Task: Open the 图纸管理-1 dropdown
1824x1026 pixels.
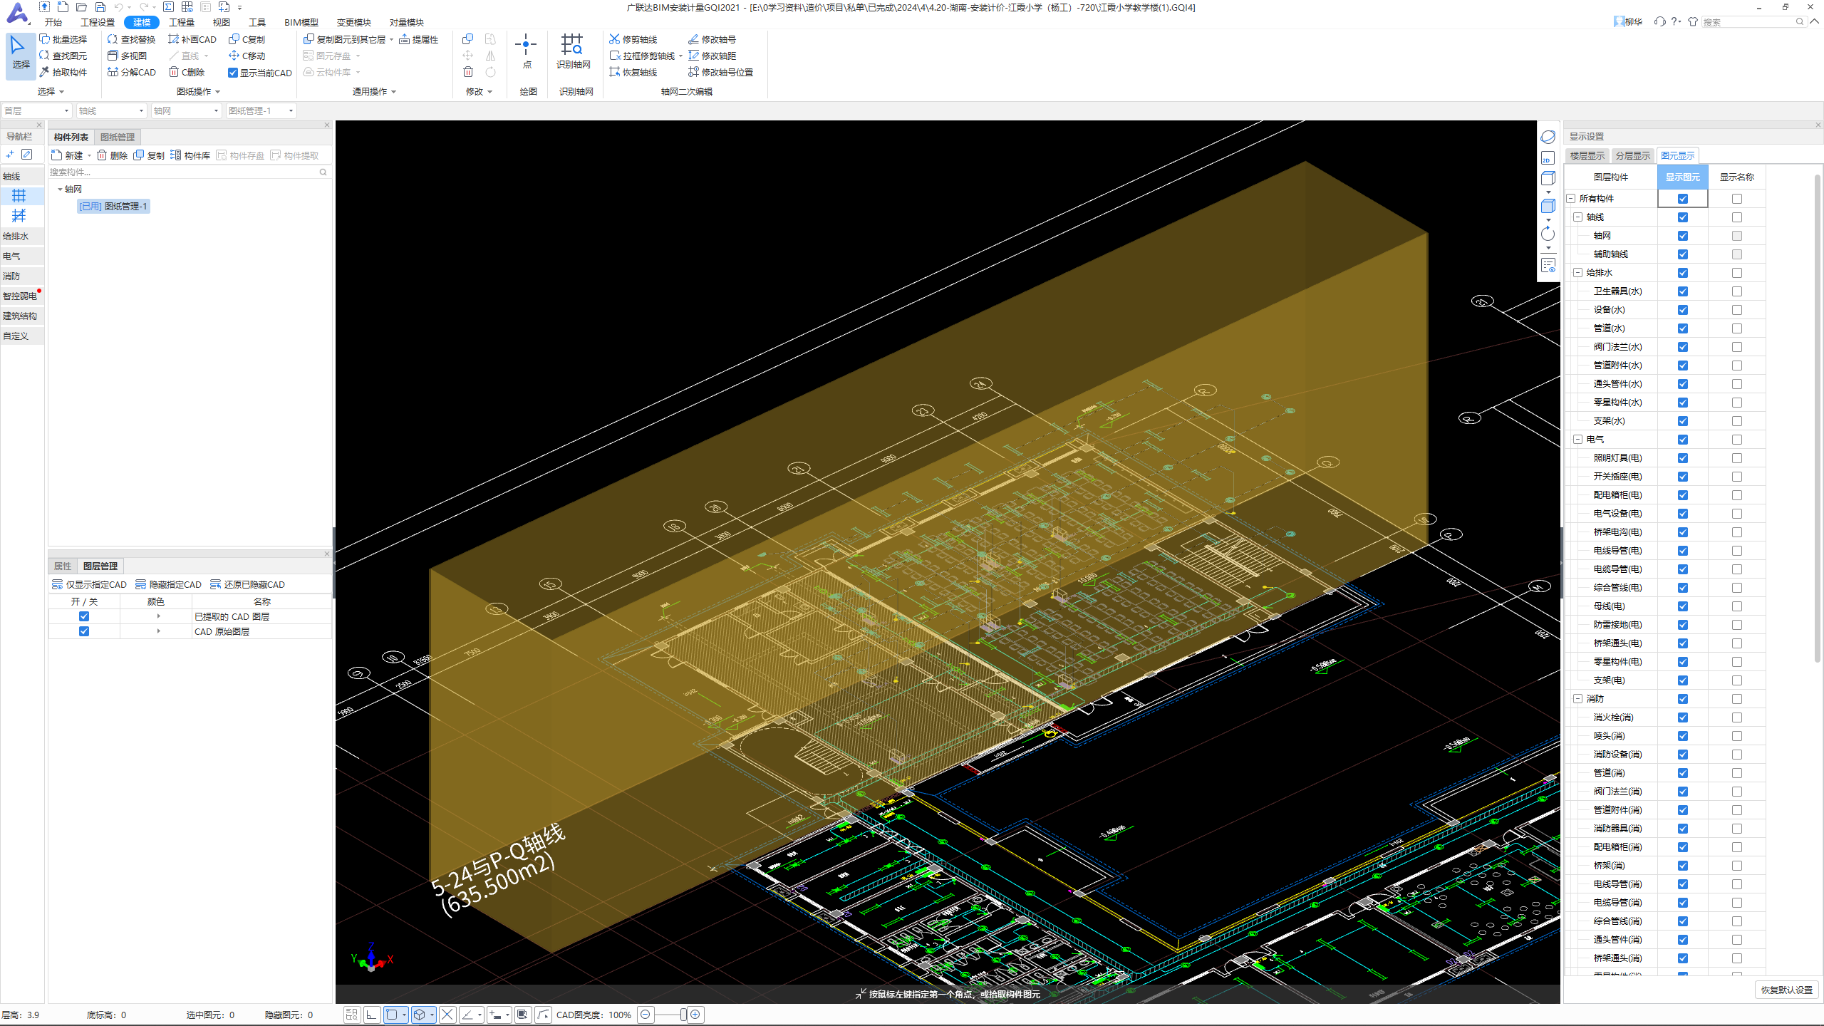Action: click(x=261, y=110)
